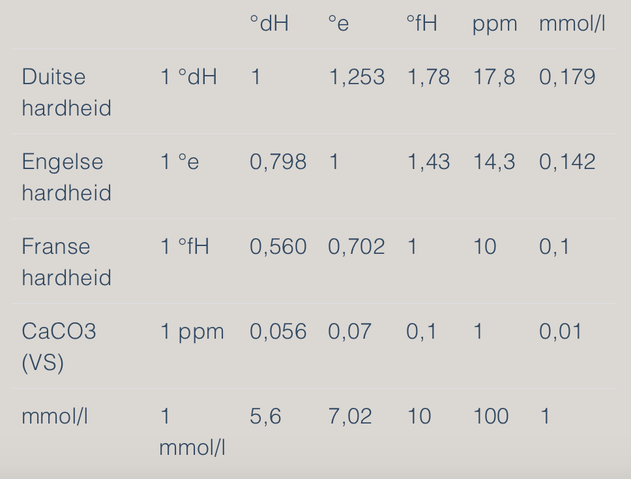Click the 7,02 value cell
This screenshot has height=479, width=631.
pos(350,416)
